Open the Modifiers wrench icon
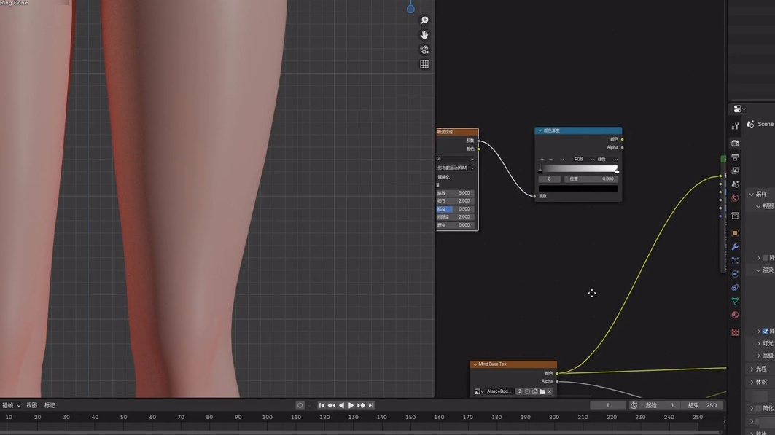This screenshot has height=435, width=775. 735,247
